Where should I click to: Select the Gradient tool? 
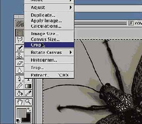(x=29, y=86)
